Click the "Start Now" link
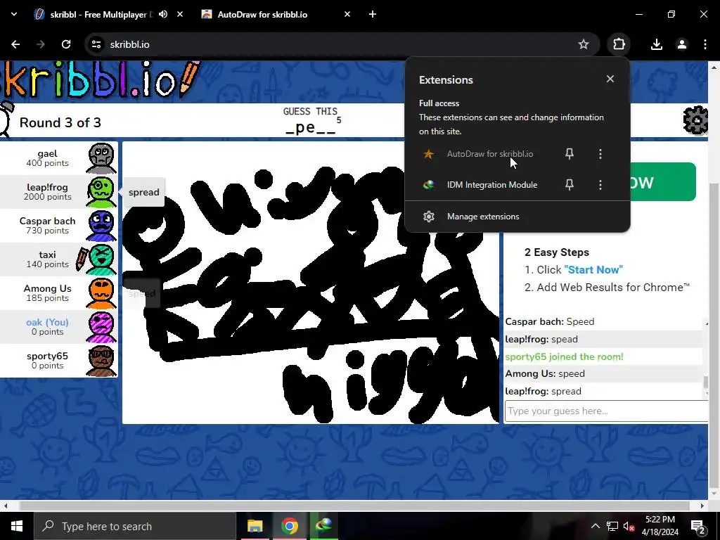 coord(593,269)
